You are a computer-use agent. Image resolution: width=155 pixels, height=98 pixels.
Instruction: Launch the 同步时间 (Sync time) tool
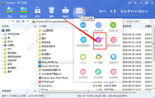tap(98, 27)
